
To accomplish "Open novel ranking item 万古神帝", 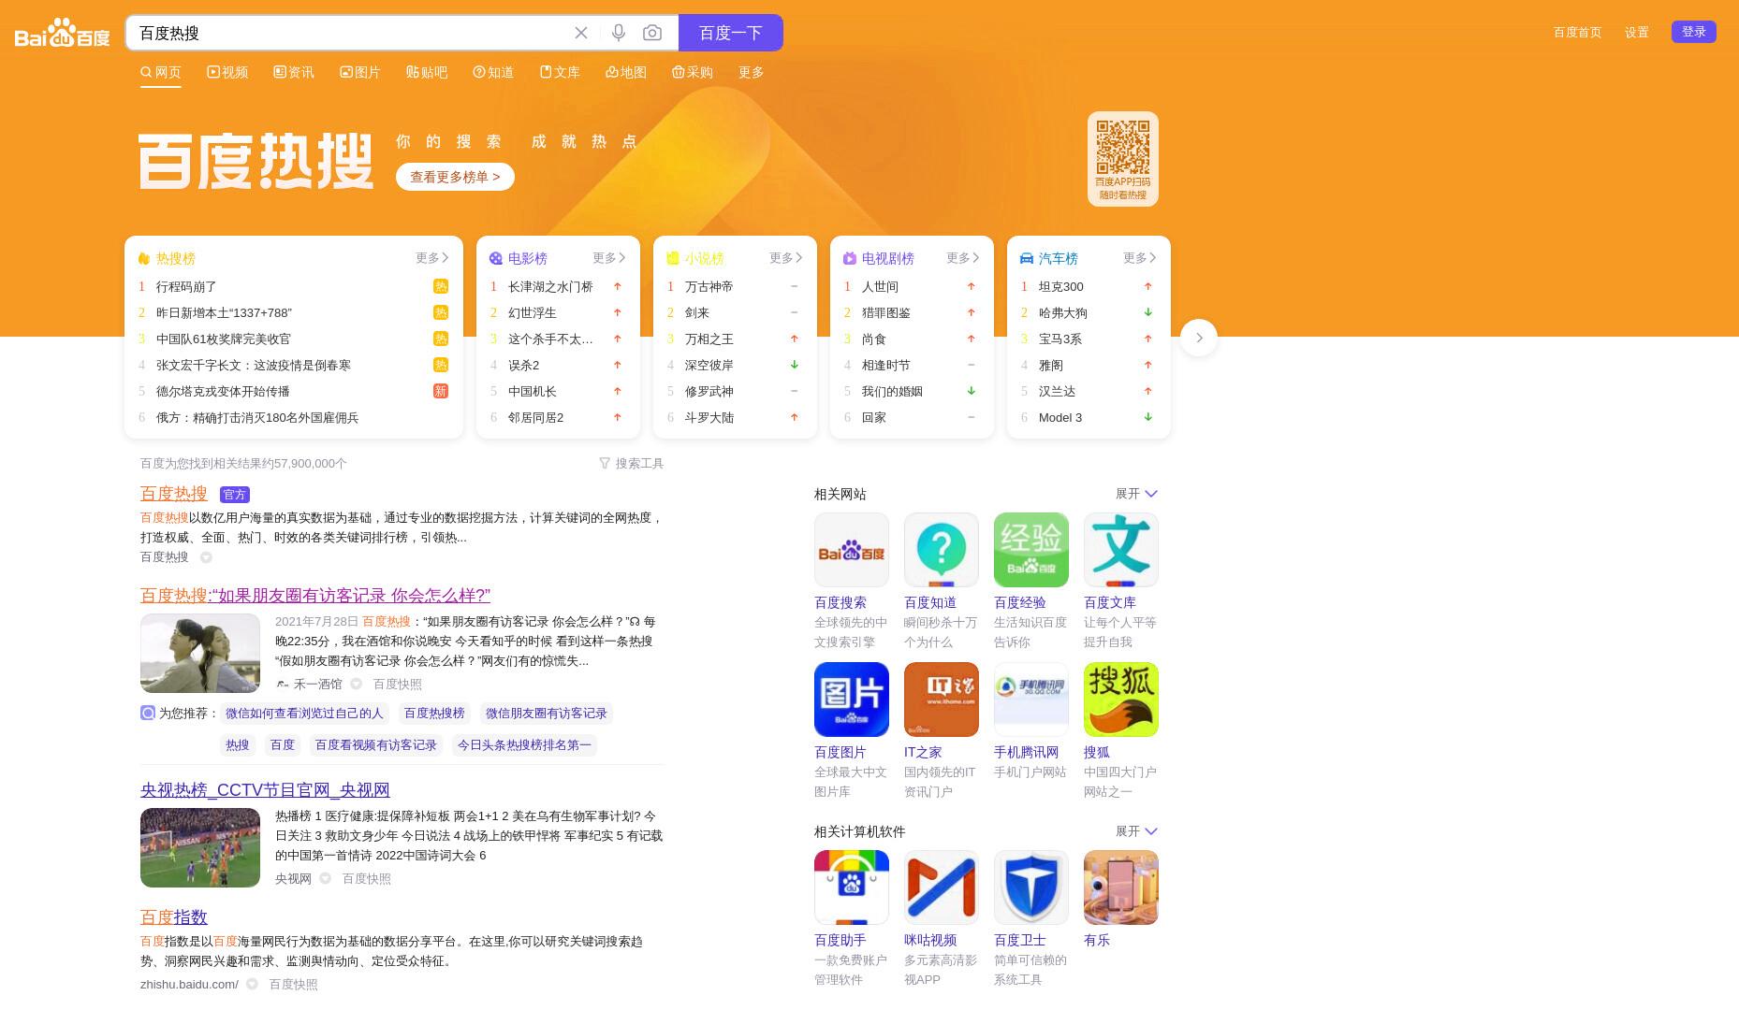I will tap(709, 286).
